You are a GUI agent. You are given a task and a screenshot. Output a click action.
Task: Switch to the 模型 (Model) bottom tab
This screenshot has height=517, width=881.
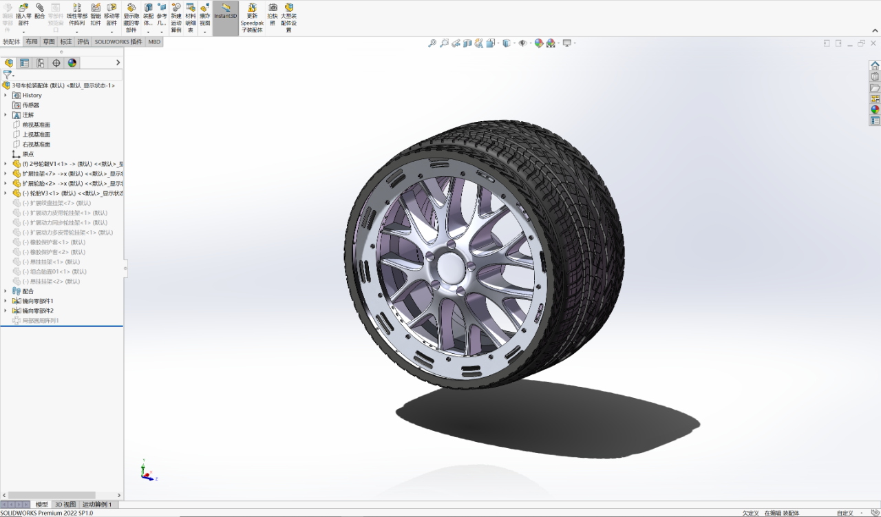coord(42,505)
